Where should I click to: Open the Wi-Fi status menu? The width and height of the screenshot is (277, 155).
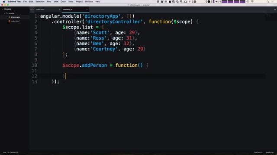point(252,2)
